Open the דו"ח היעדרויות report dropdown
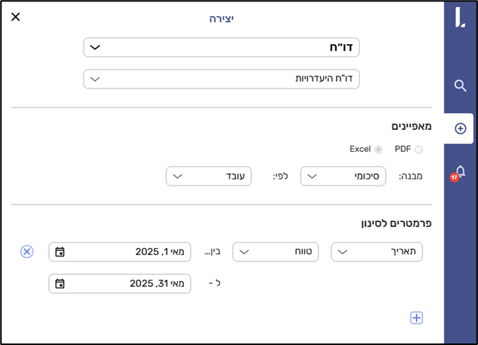Screen dimensions: 478x345 (221, 79)
